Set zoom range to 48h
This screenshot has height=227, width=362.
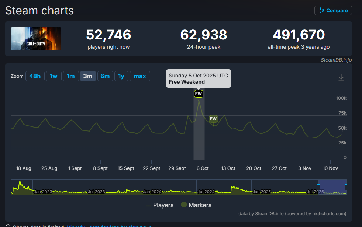pyautogui.click(x=35, y=76)
